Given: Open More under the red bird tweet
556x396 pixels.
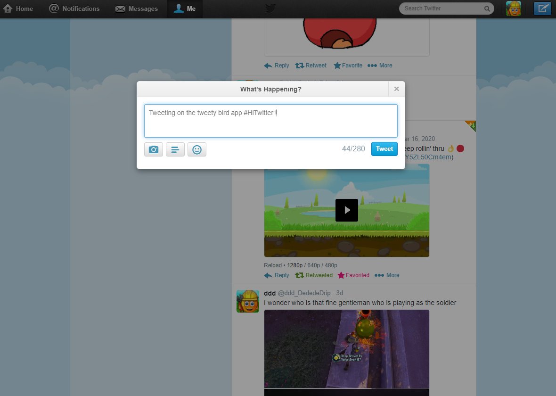Looking at the screenshot, I should [x=380, y=65].
